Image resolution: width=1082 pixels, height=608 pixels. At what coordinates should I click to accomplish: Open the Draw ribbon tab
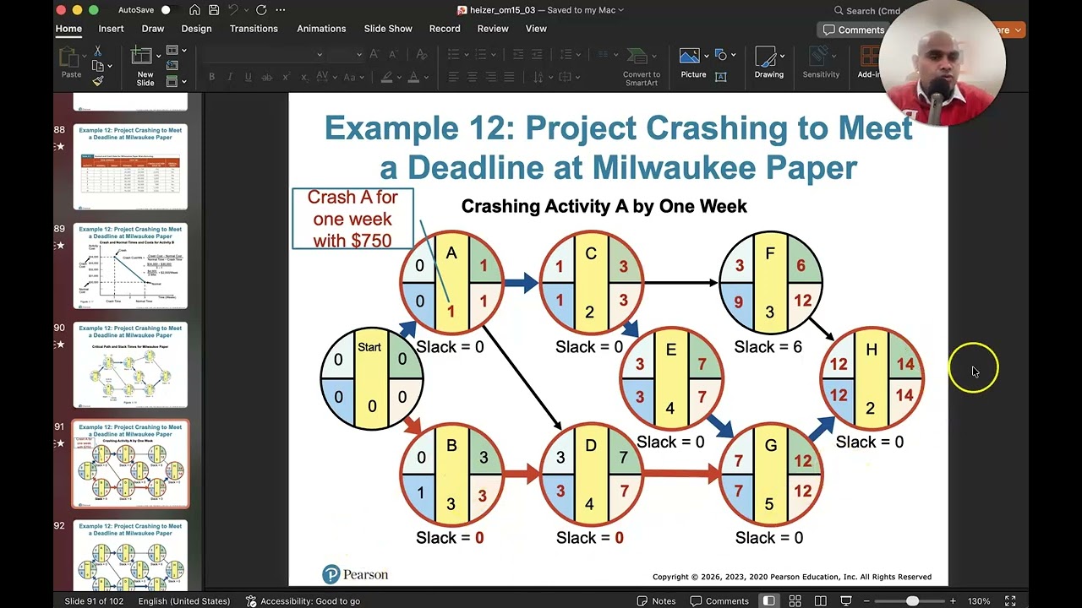[x=153, y=29]
